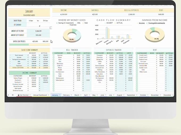Open the Annual Dashboard sheet

point(40,95)
